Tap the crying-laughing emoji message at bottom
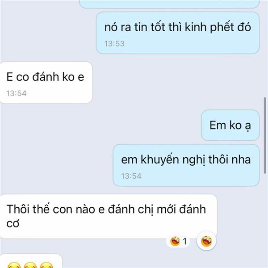 point(31,261)
